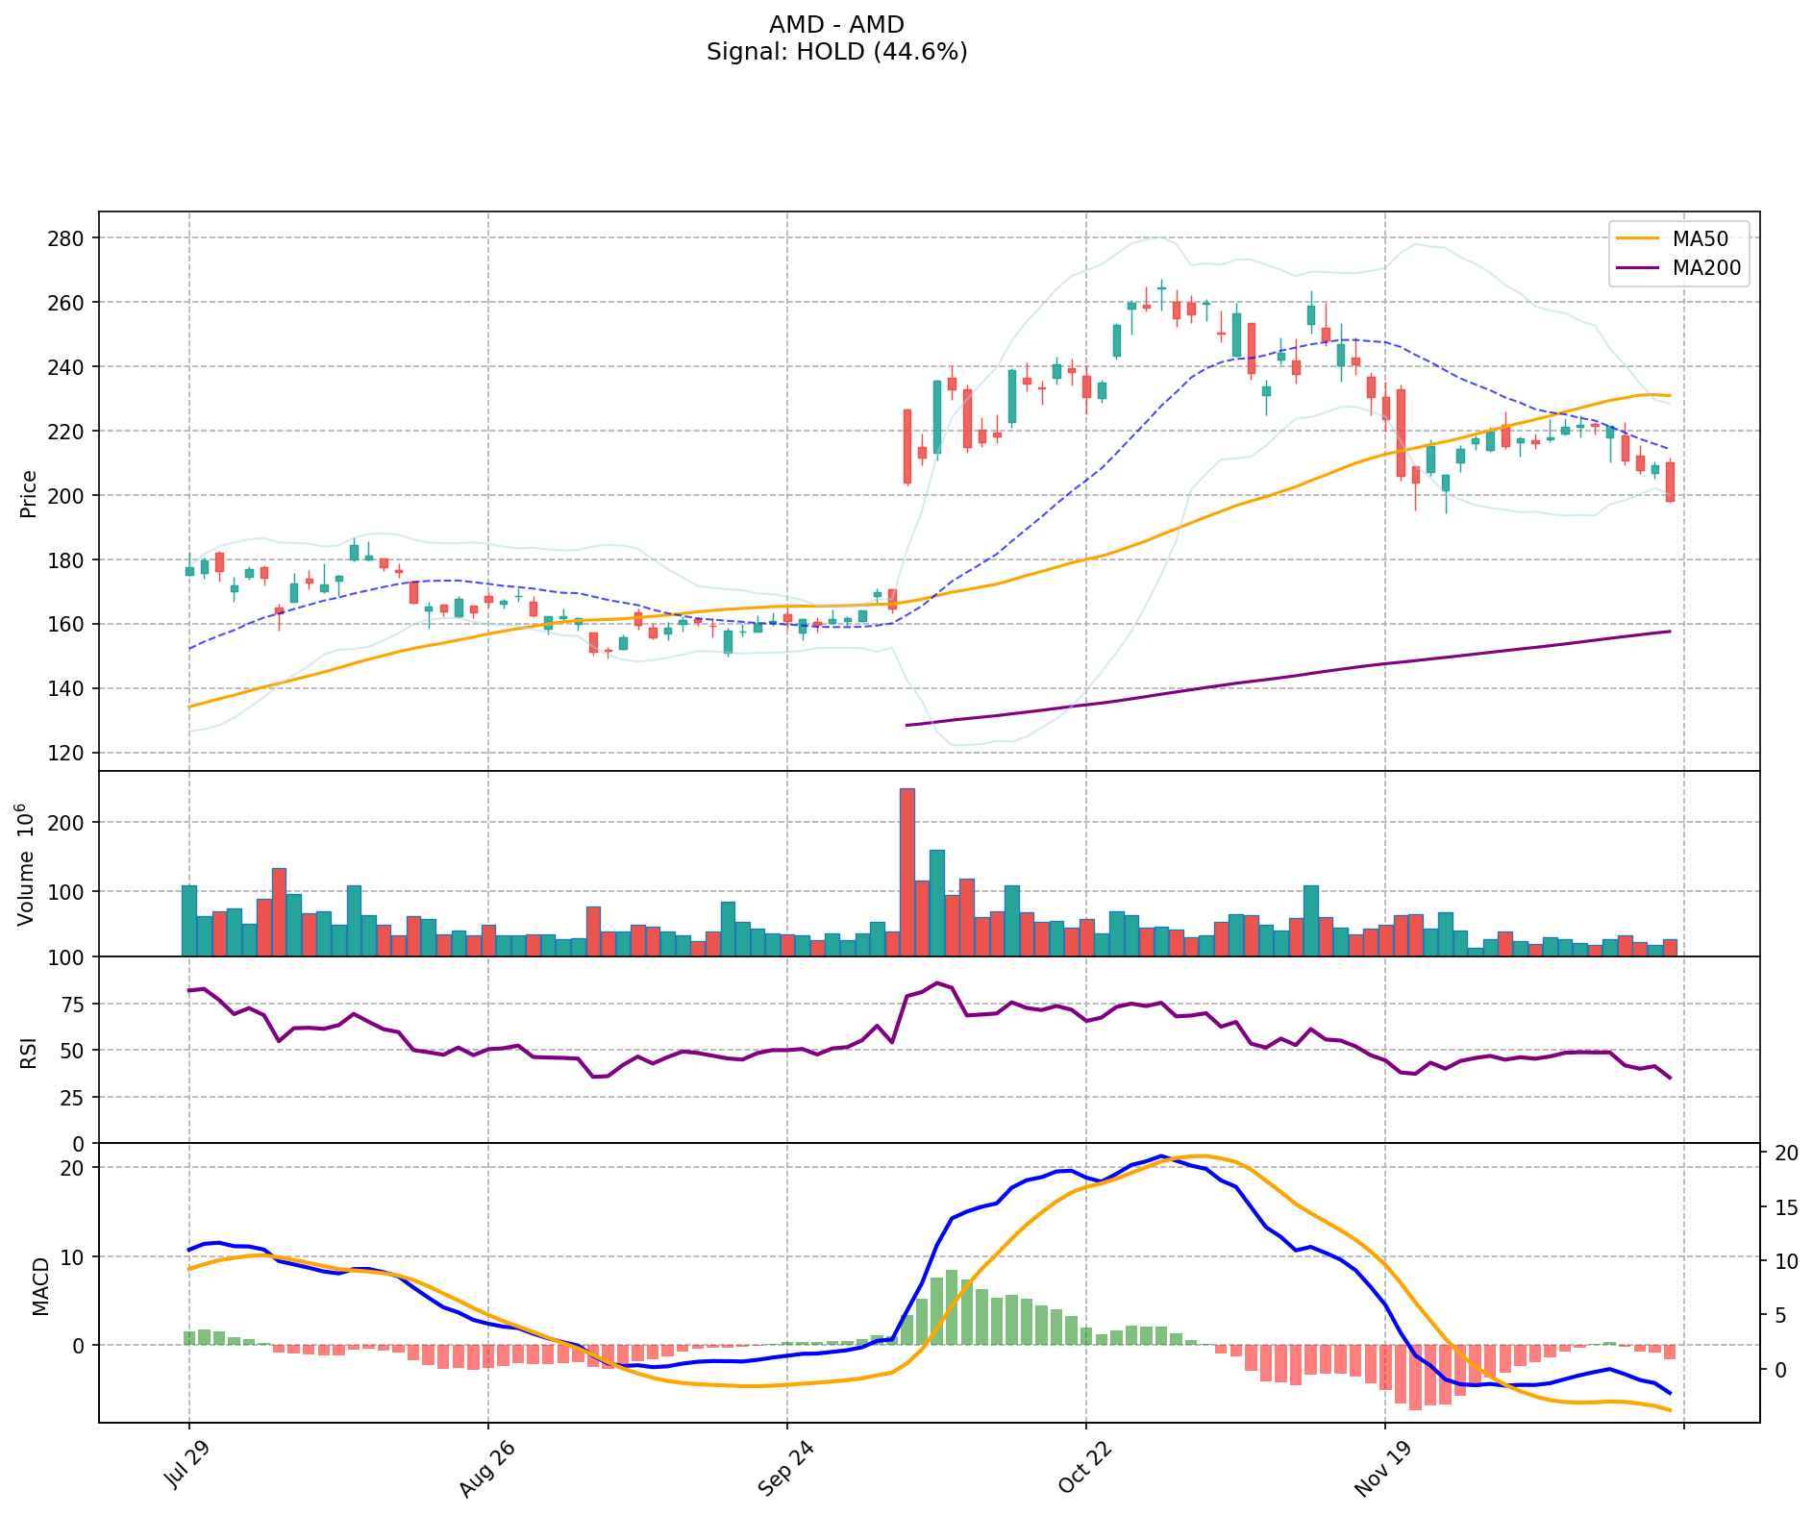Select the orange MA50 line sample in legend

click(1638, 238)
